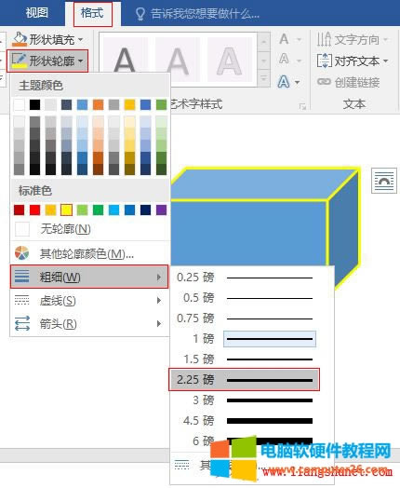Click the Align Text icon
The height and width of the screenshot is (488, 400).
(x=324, y=61)
